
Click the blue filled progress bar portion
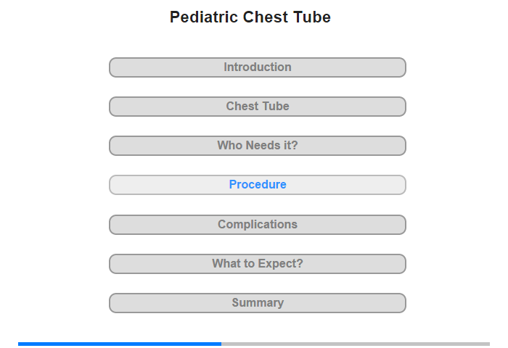point(120,344)
